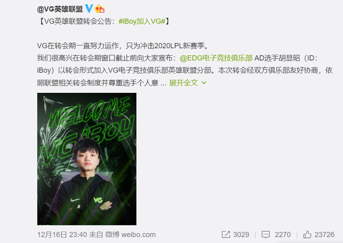Click the blue verified V badge
Screen dimensions: 343x243
pos(89,9)
